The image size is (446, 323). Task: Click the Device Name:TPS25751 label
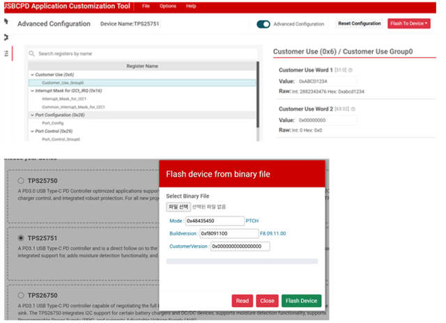point(130,24)
